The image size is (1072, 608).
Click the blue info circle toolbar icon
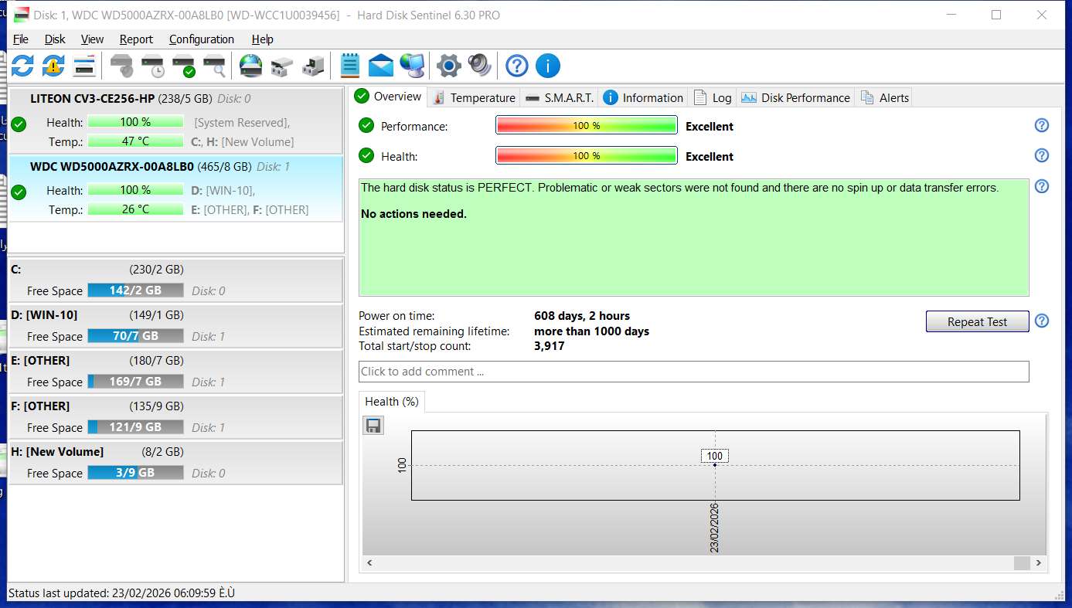pyautogui.click(x=547, y=66)
